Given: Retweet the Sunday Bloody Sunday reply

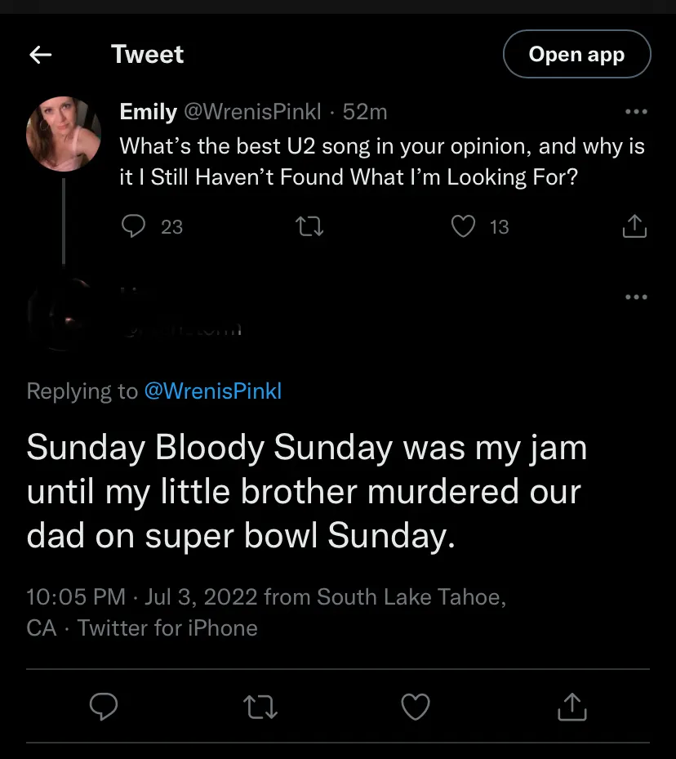Looking at the screenshot, I should tap(261, 707).
